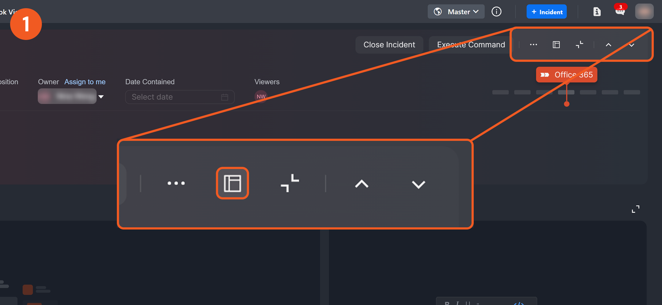Click the layout panel icon in top toolbar

pos(556,45)
